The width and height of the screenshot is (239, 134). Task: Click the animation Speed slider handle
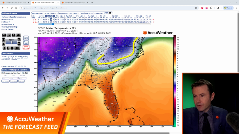(12, 42)
